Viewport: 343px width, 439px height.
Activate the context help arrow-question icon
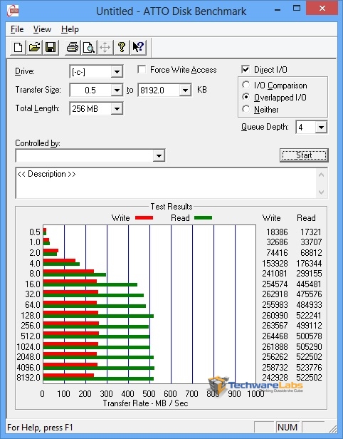click(138, 47)
